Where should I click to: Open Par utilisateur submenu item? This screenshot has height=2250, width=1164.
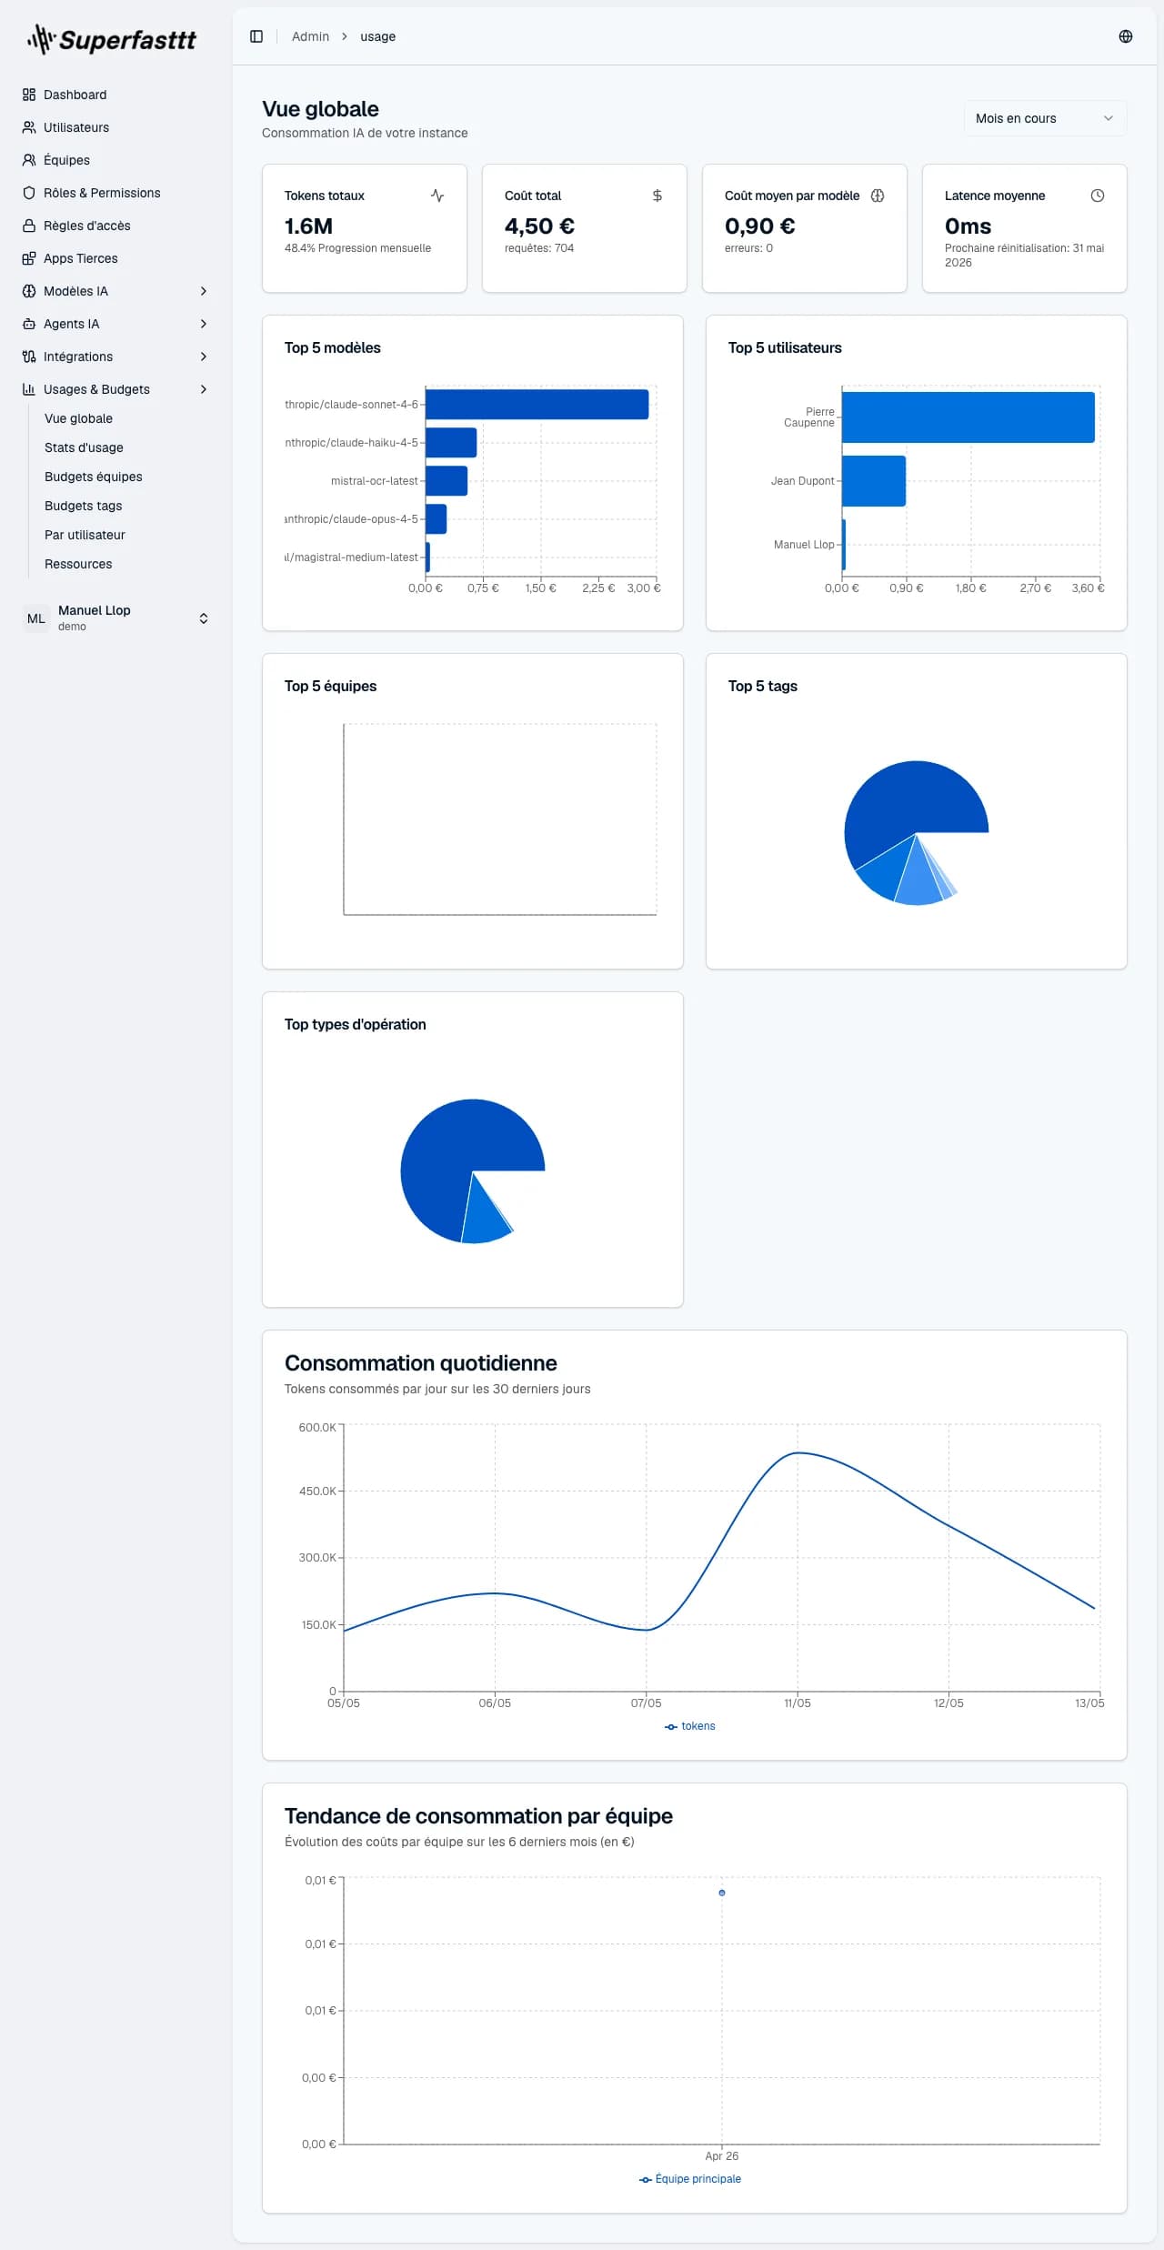(x=85, y=535)
